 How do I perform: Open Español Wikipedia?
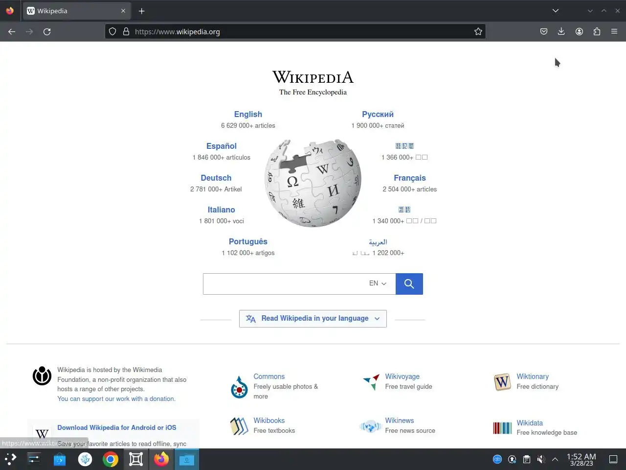222,146
